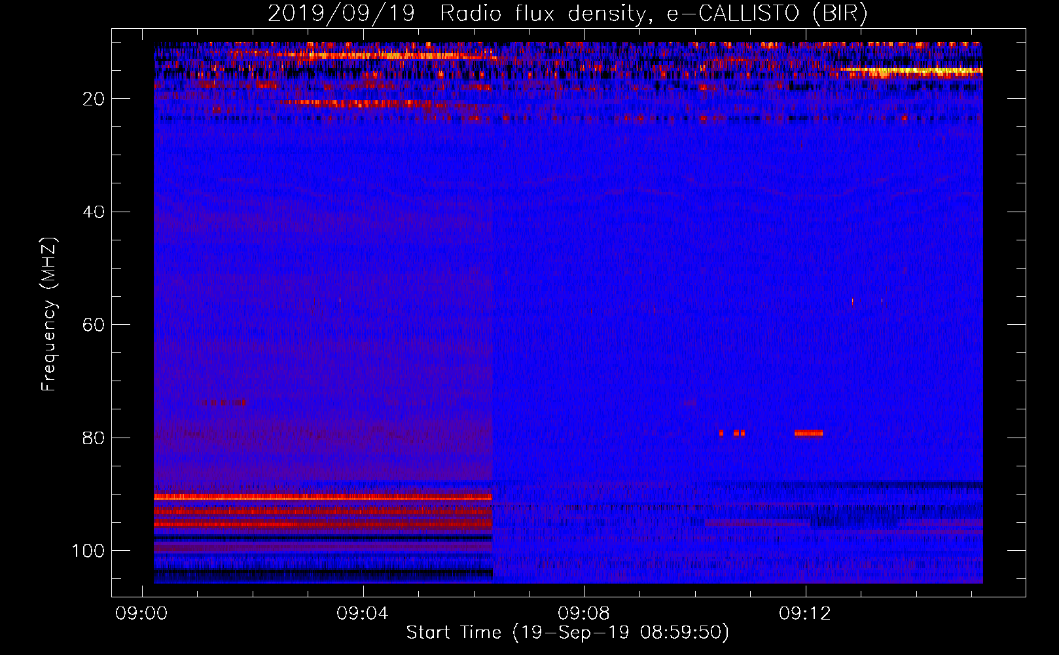Click the 09:00 time tick label
Image resolution: width=1059 pixels, height=655 pixels.
point(142,614)
